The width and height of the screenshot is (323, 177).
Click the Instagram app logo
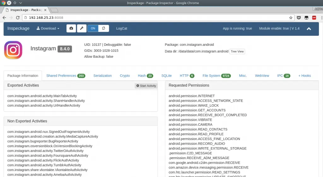[x=13, y=50]
